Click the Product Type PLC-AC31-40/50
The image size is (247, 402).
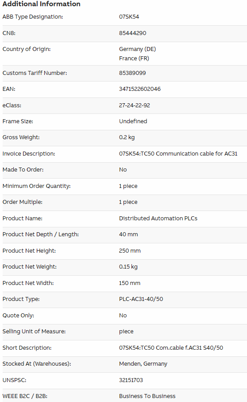141,299
